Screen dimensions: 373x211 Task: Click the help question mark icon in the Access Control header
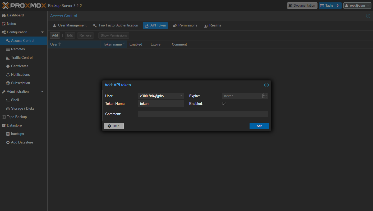(368, 16)
